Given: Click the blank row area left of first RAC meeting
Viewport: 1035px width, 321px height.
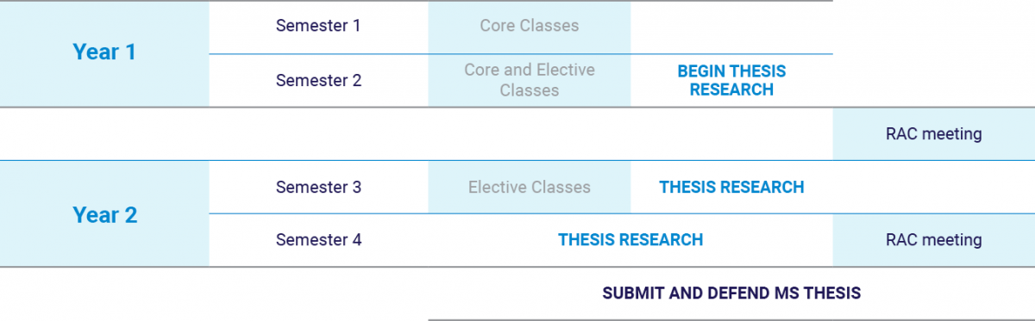Looking at the screenshot, I should pyautogui.click(x=417, y=133).
